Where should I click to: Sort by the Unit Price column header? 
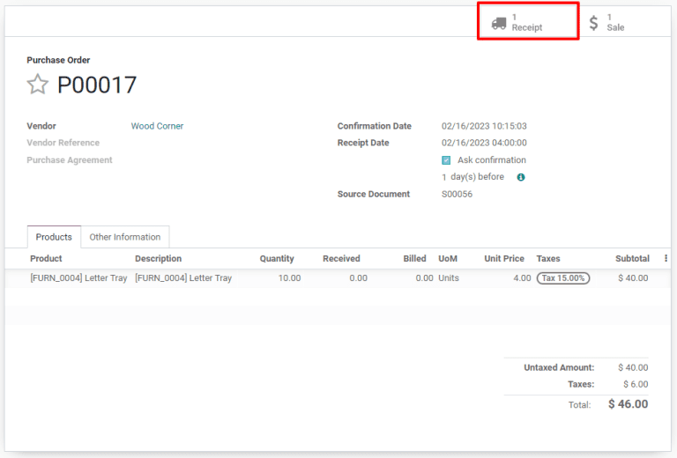tap(503, 259)
